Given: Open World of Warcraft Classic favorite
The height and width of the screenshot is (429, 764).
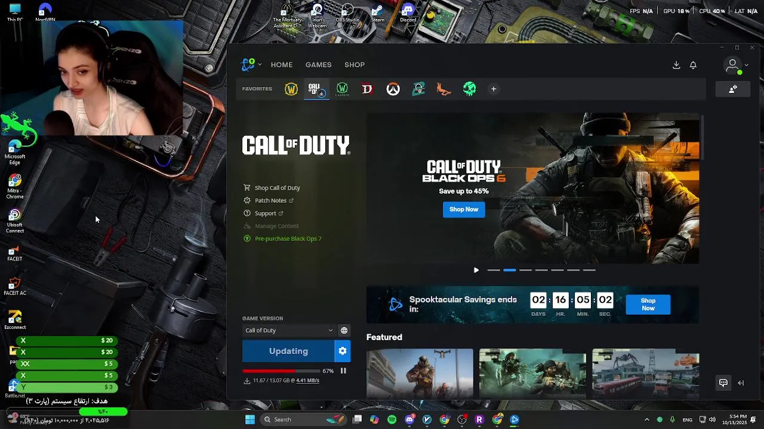Looking at the screenshot, I should (x=342, y=89).
